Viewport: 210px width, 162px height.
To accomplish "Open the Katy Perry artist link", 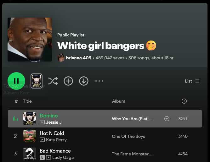I will 56,140.
